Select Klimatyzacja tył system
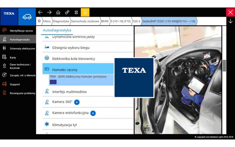The height and width of the screenshot is (147, 235). click(88, 124)
